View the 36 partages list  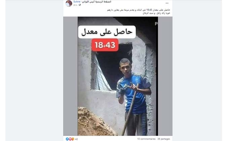click(x=163, y=139)
